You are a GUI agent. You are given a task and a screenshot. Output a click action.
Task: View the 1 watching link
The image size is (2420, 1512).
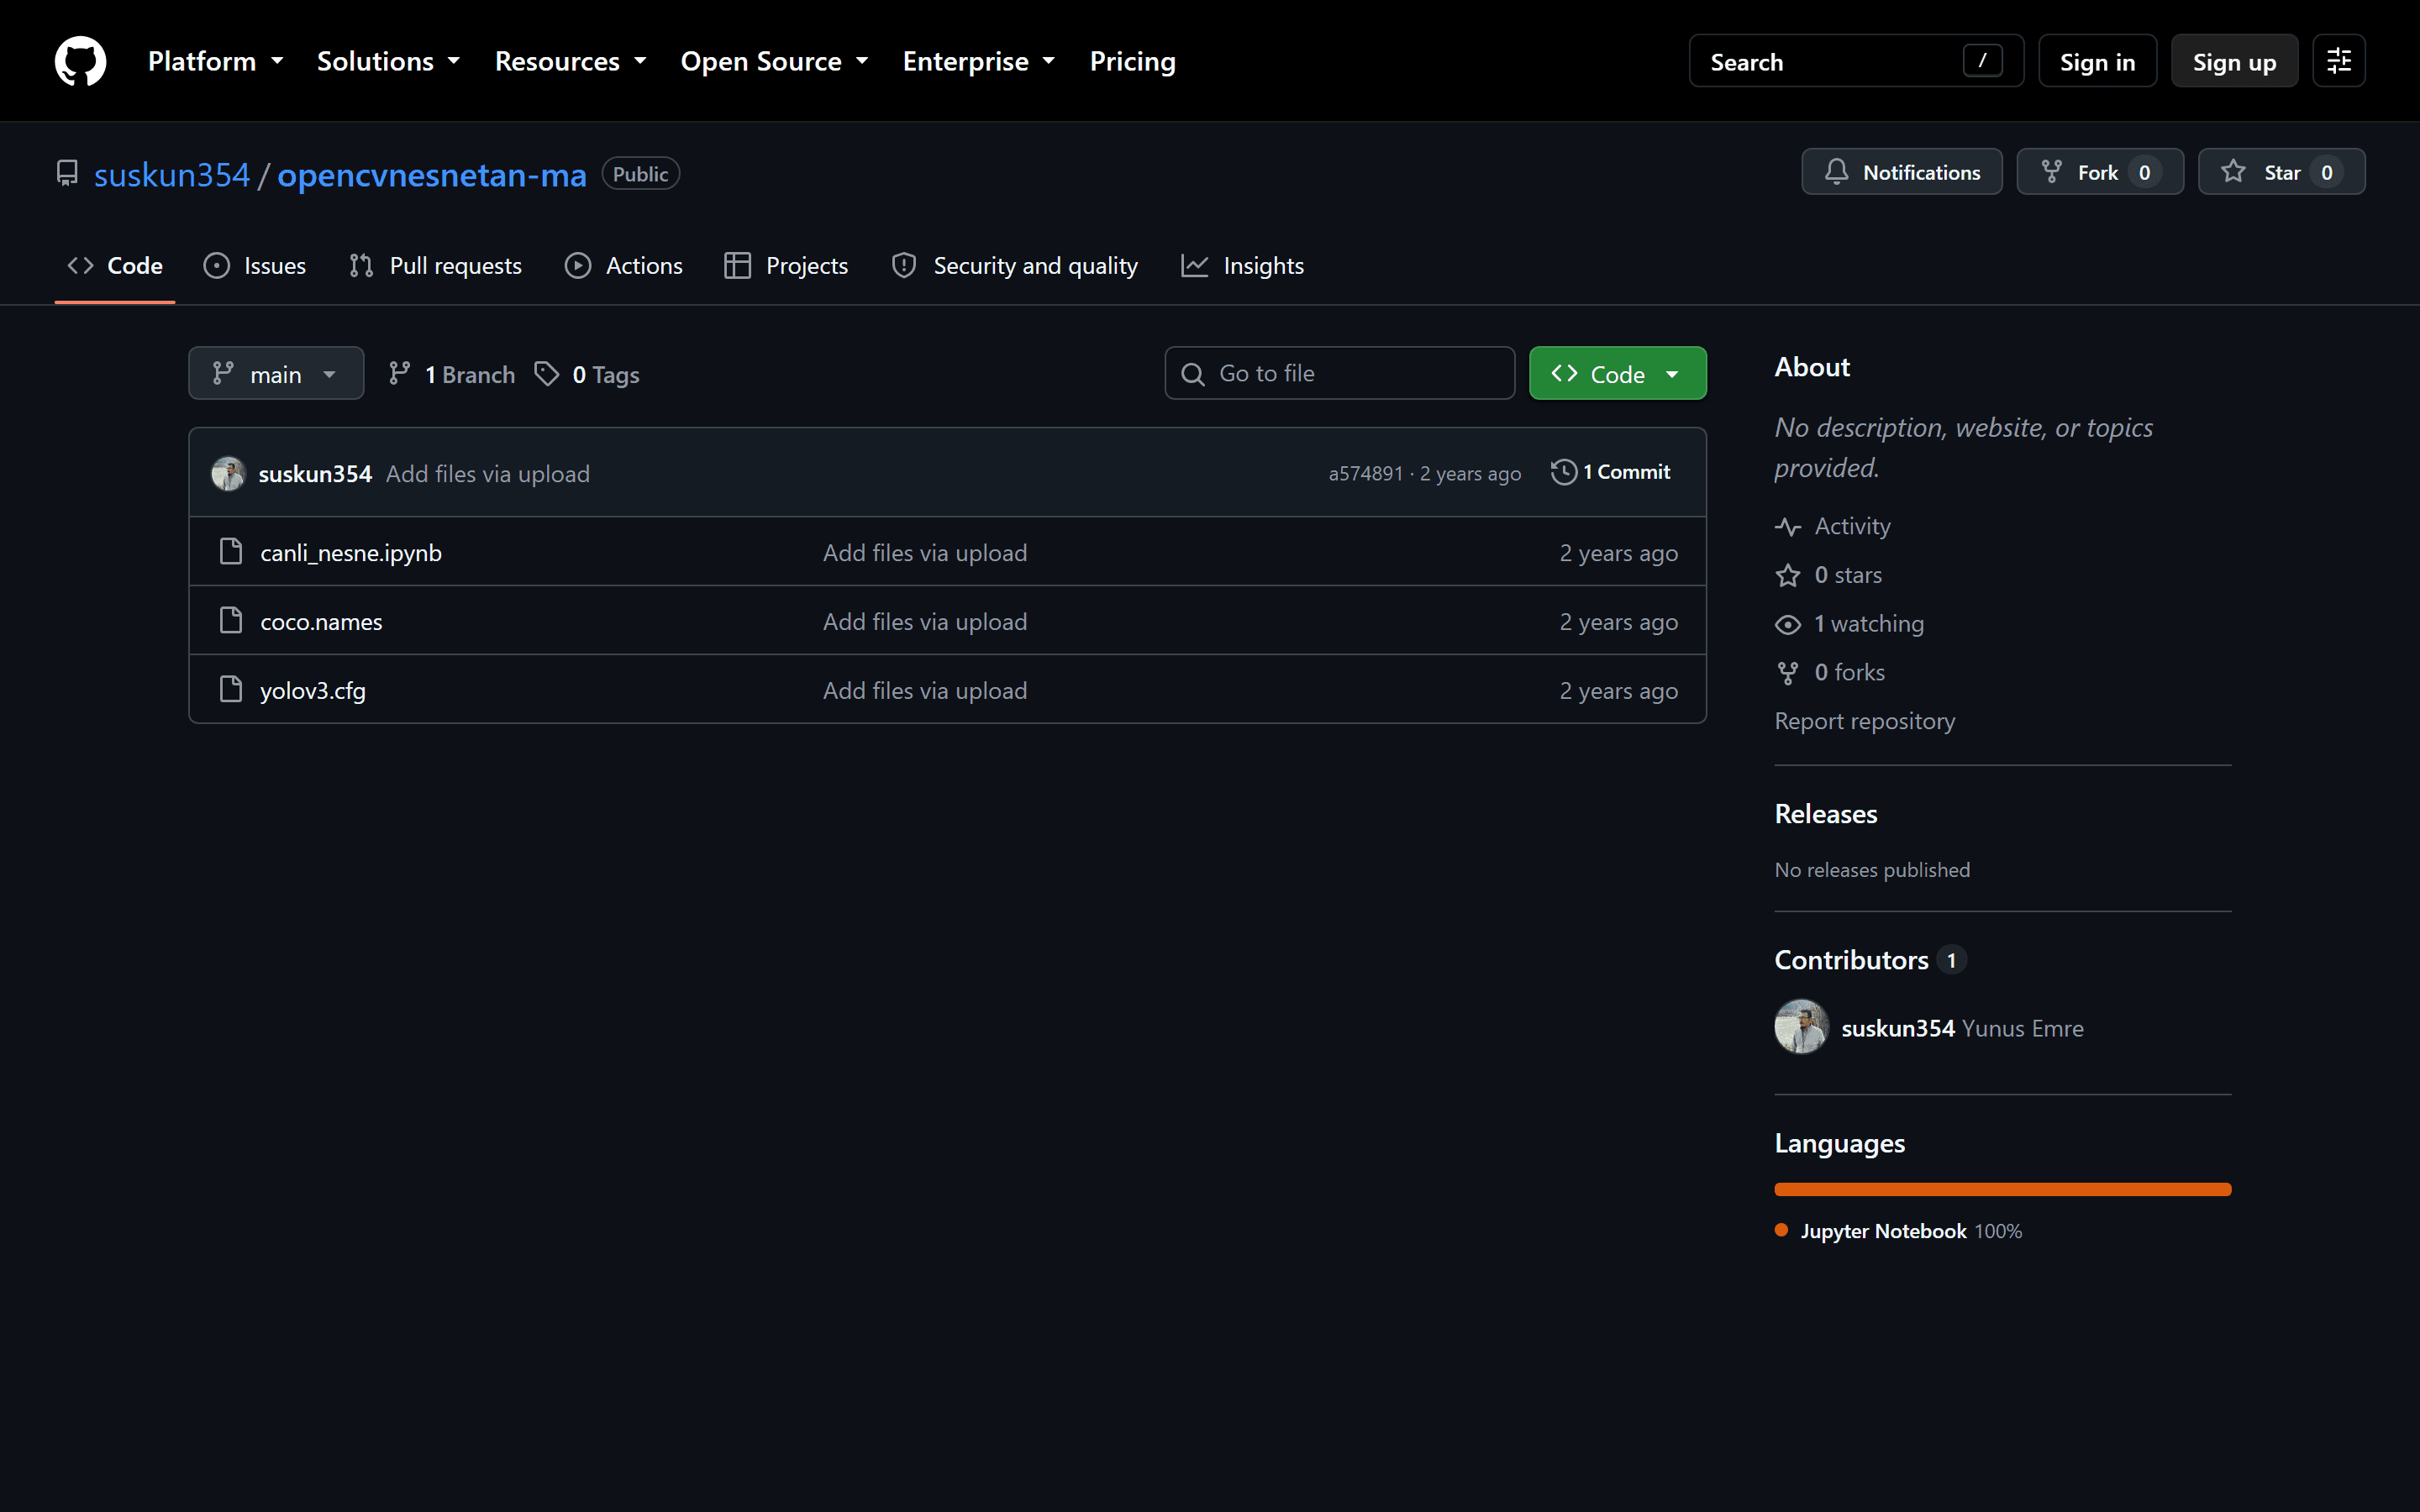(x=1850, y=624)
